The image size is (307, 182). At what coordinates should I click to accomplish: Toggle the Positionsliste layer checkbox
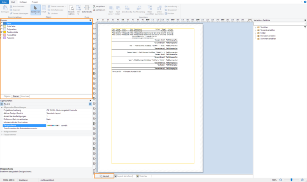point(2,32)
